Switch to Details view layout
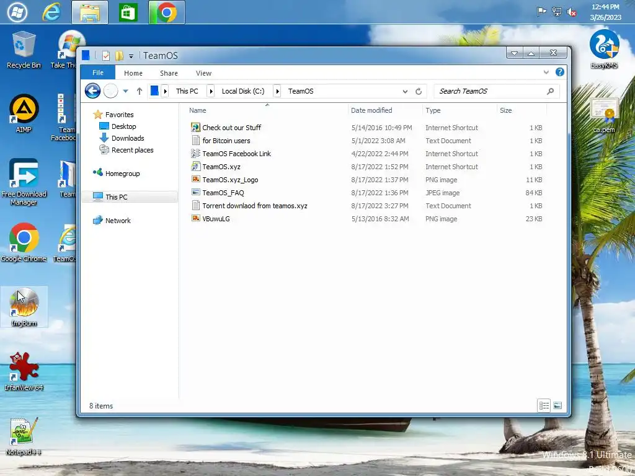635x476 pixels. [x=544, y=405]
